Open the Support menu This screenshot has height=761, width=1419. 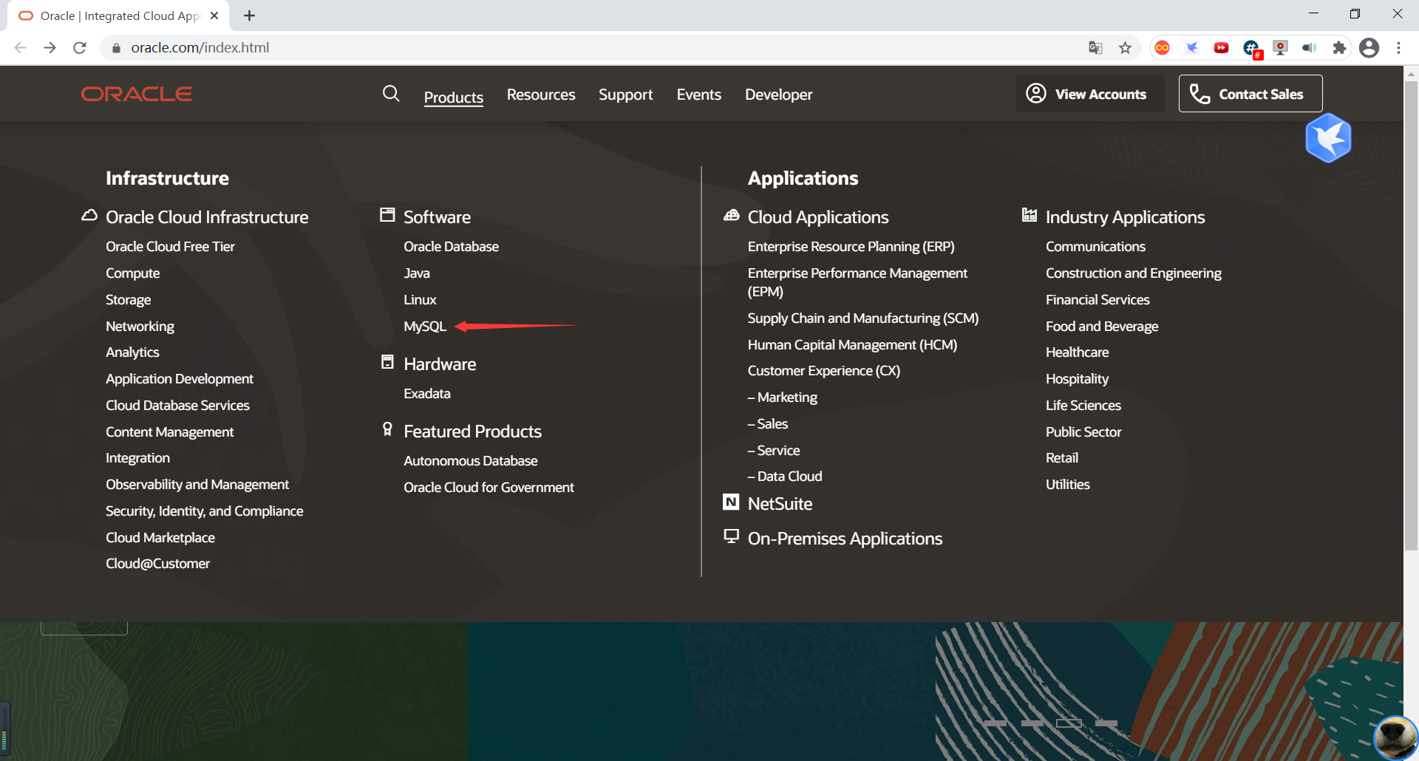(626, 95)
